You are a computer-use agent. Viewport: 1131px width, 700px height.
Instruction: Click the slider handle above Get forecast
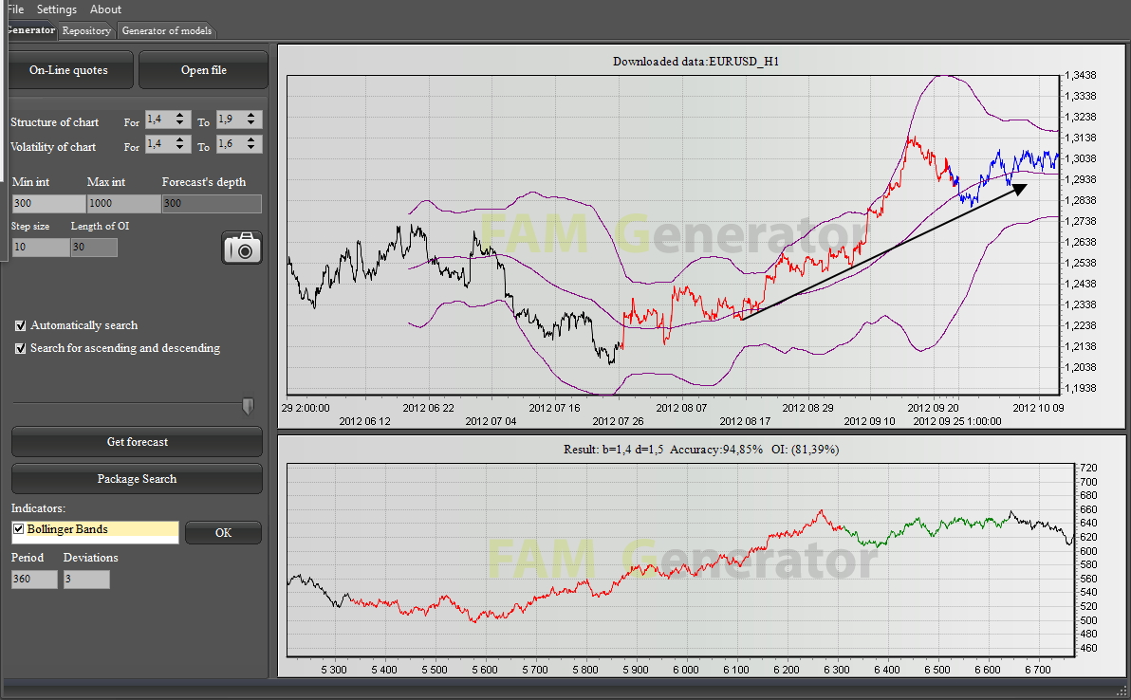(x=248, y=406)
